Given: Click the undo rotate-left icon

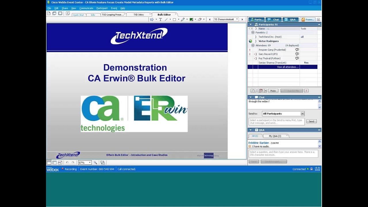Looking at the screenshot, I should coord(67,163).
